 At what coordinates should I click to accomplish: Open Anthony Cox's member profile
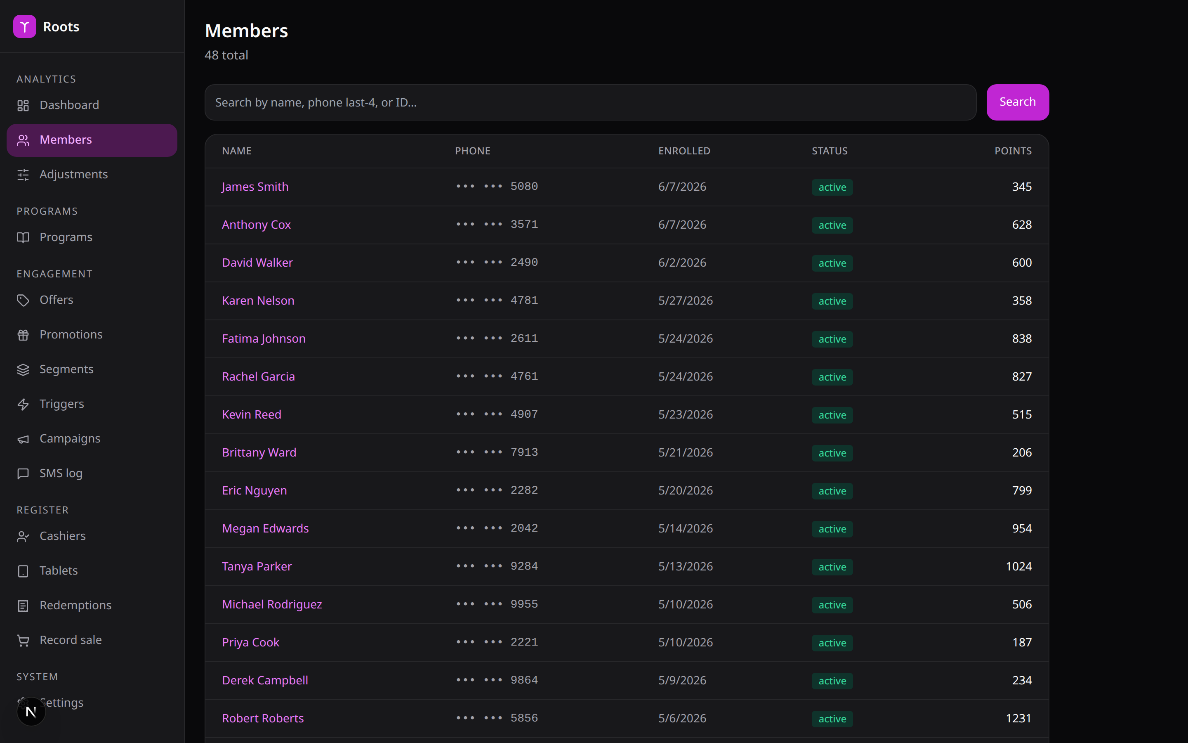[256, 225]
